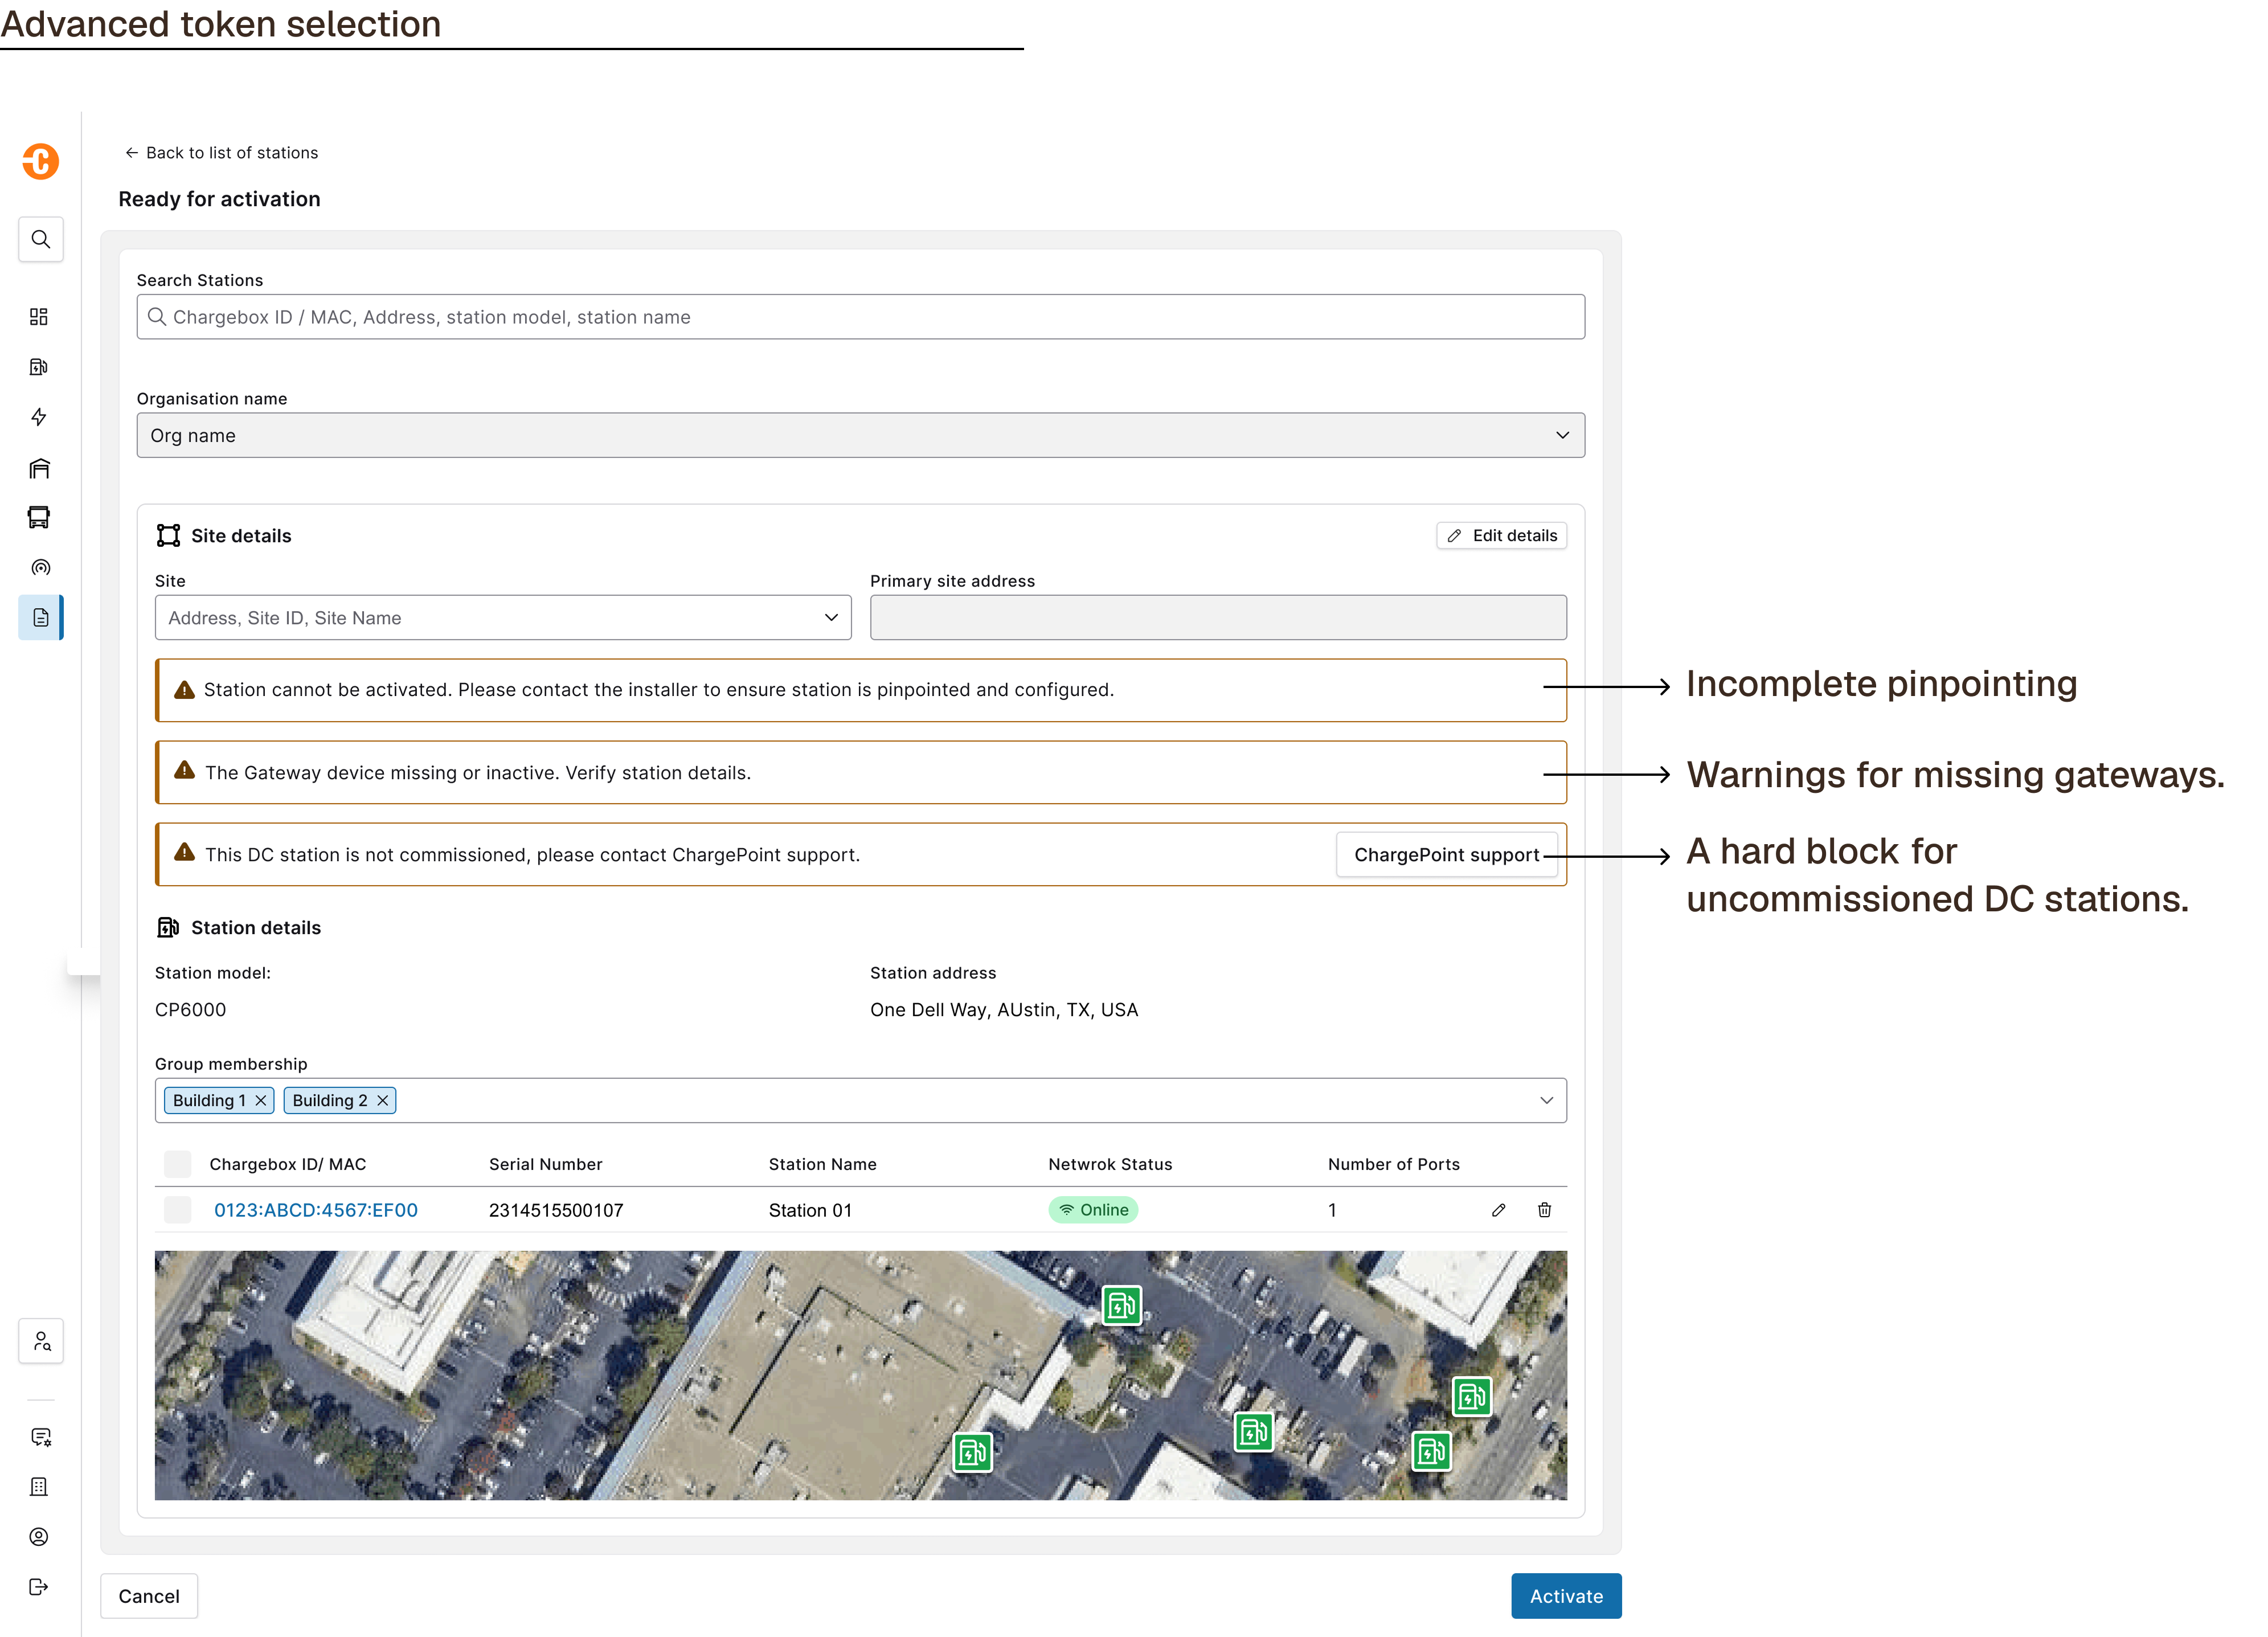Click the Search Stations input field
The width and height of the screenshot is (2268, 1637).
point(860,317)
